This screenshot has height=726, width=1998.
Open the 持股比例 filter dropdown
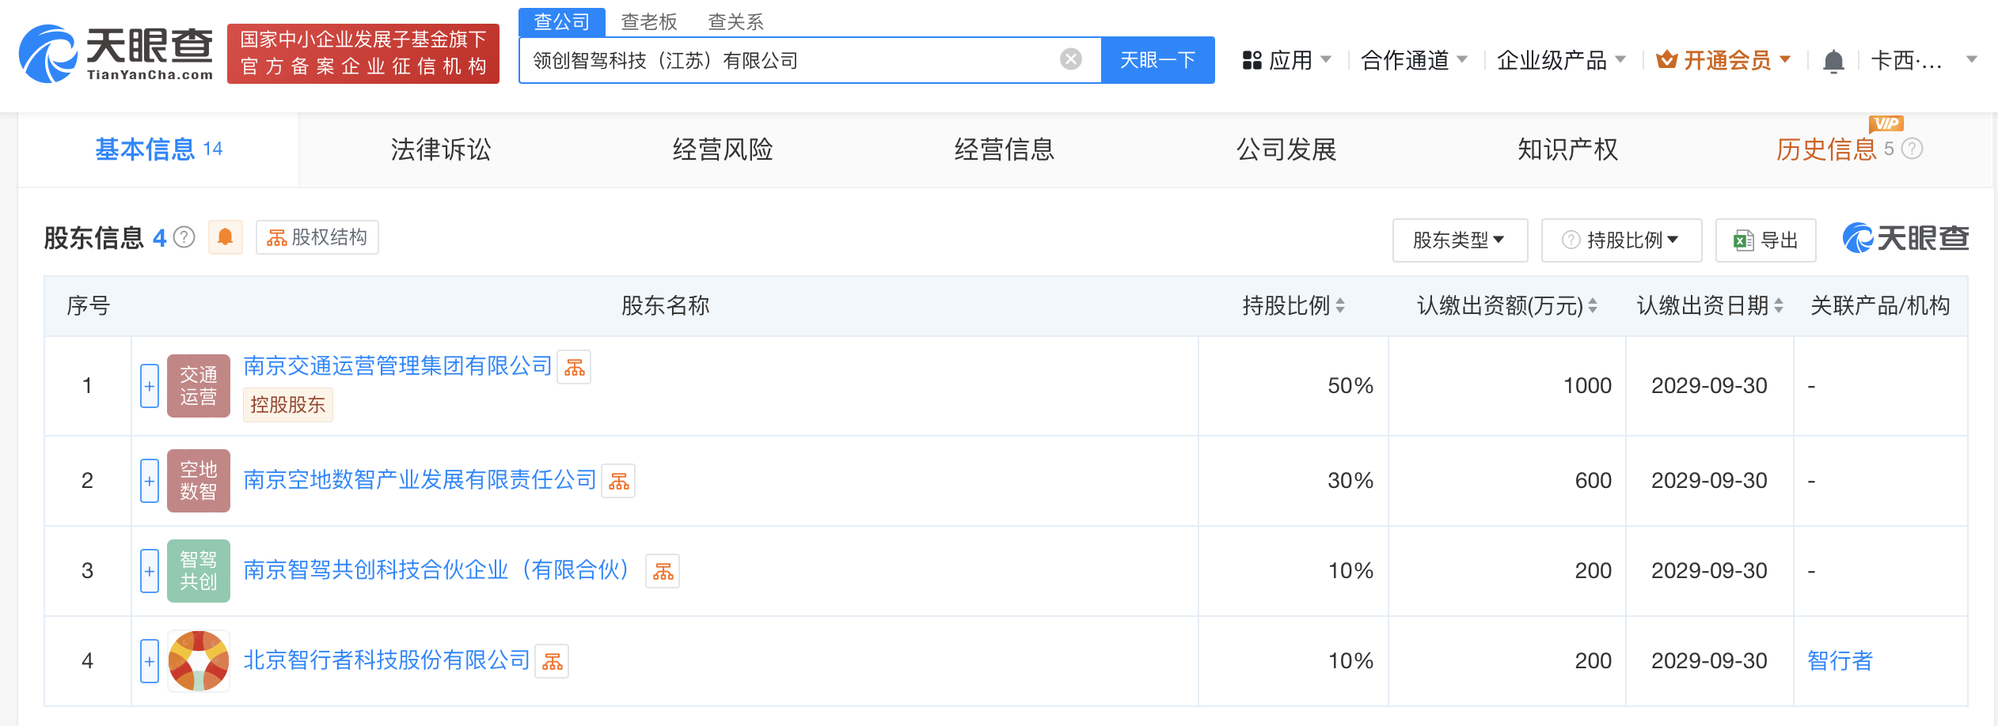[1621, 240]
